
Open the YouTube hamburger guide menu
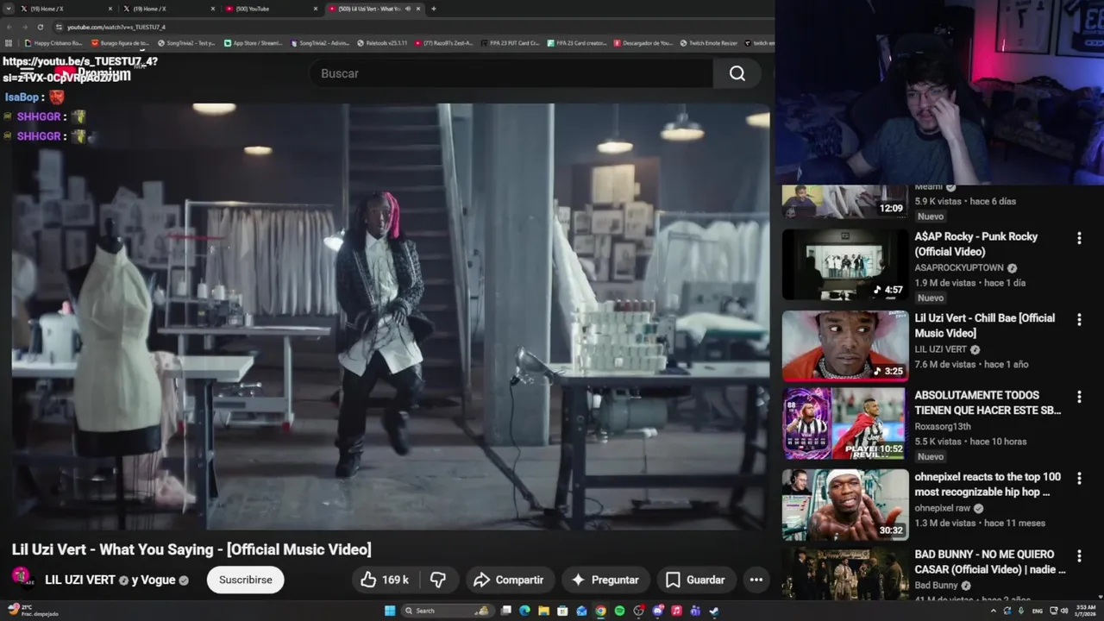pos(26,74)
